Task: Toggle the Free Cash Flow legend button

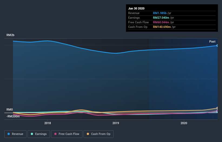Action: coord(67,134)
